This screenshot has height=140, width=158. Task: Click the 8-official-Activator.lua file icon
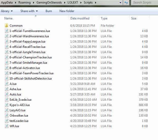tap(7, 68)
